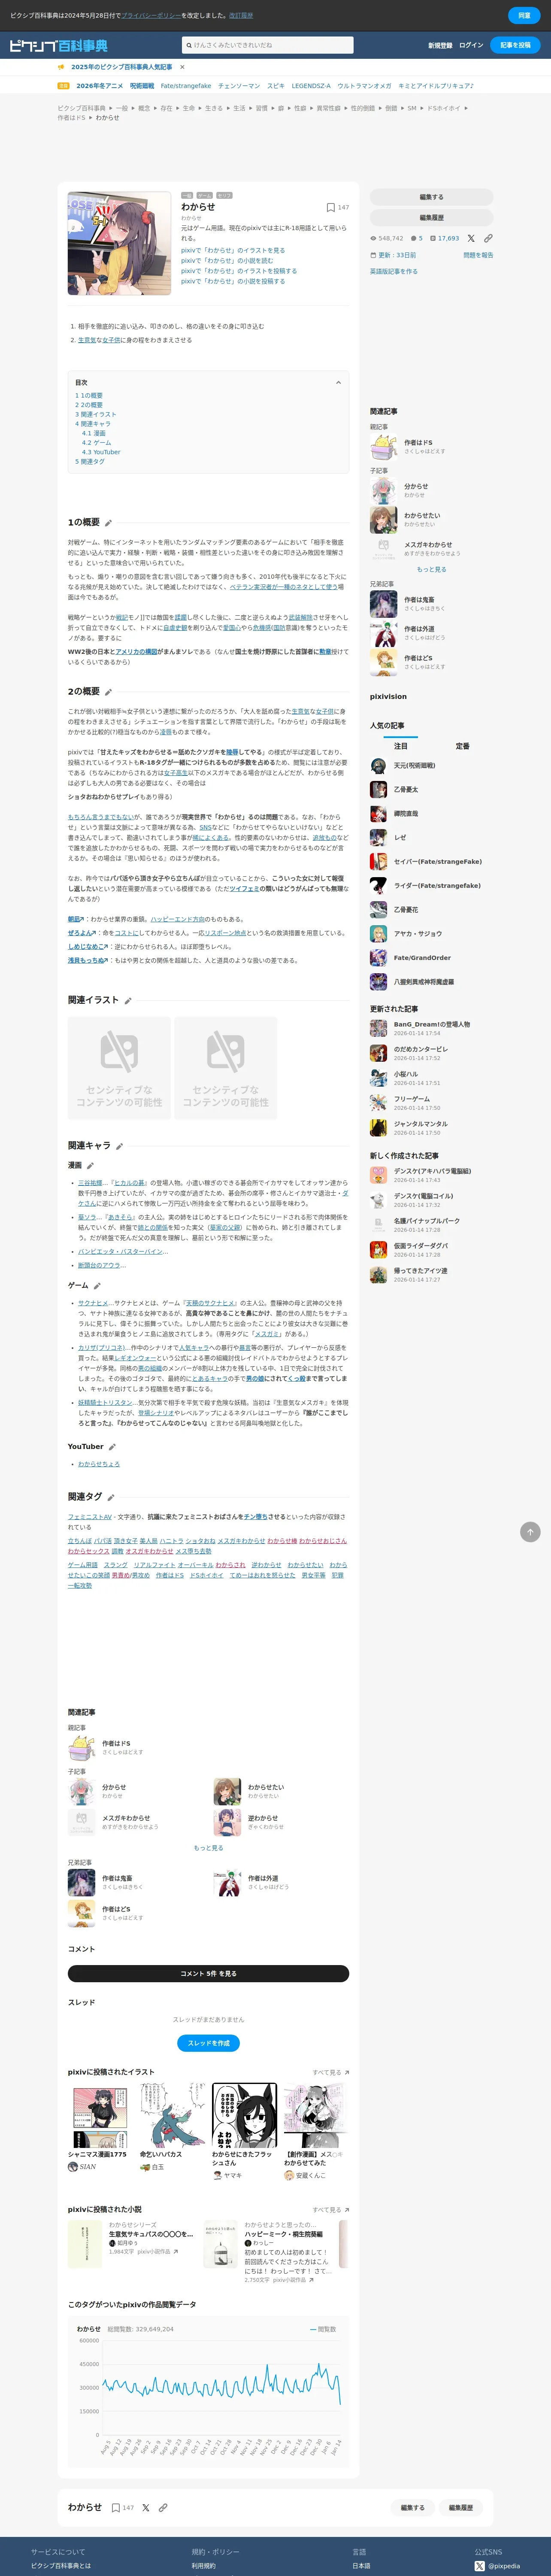This screenshot has height=2576, width=551.
Task: Select the 注目 tab in popular articles
Action: click(401, 746)
